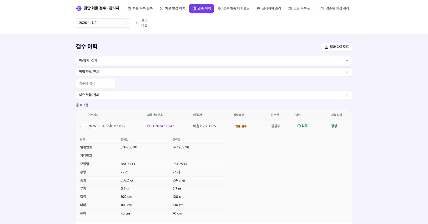Viewport: 428px width, 224px height.
Task: Click the 검수원 검색 input field
Action: [96, 83]
